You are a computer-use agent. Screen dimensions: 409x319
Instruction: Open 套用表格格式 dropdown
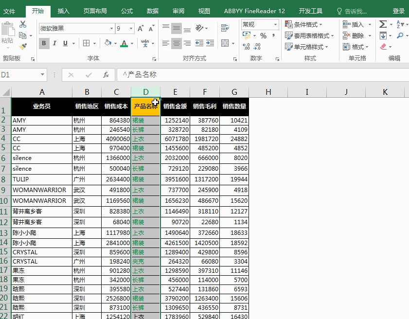[x=309, y=35]
